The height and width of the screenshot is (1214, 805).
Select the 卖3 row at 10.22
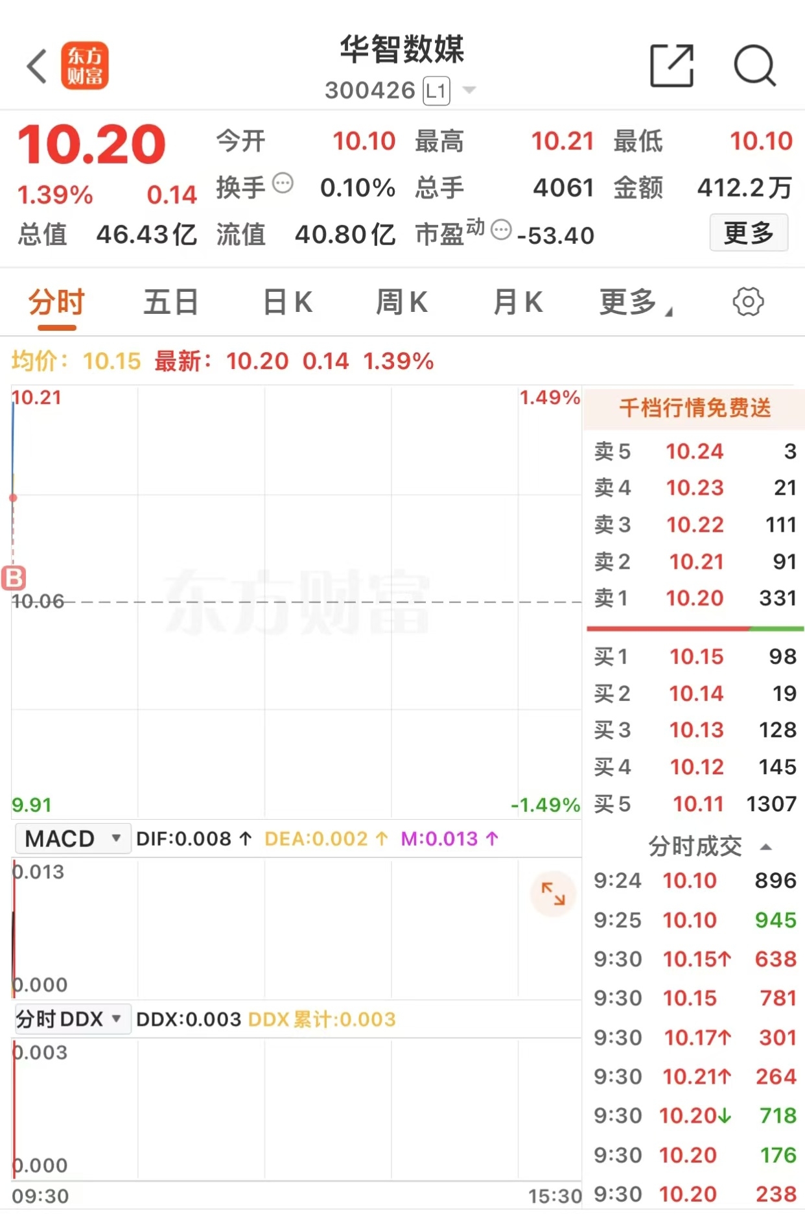tap(695, 525)
